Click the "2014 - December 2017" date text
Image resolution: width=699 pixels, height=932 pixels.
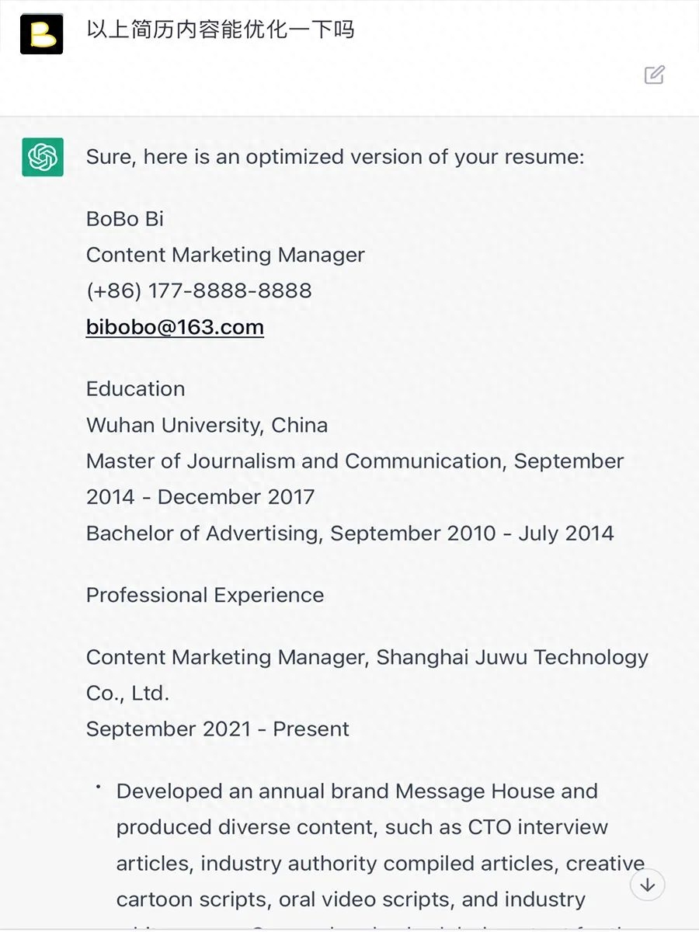[x=200, y=497]
